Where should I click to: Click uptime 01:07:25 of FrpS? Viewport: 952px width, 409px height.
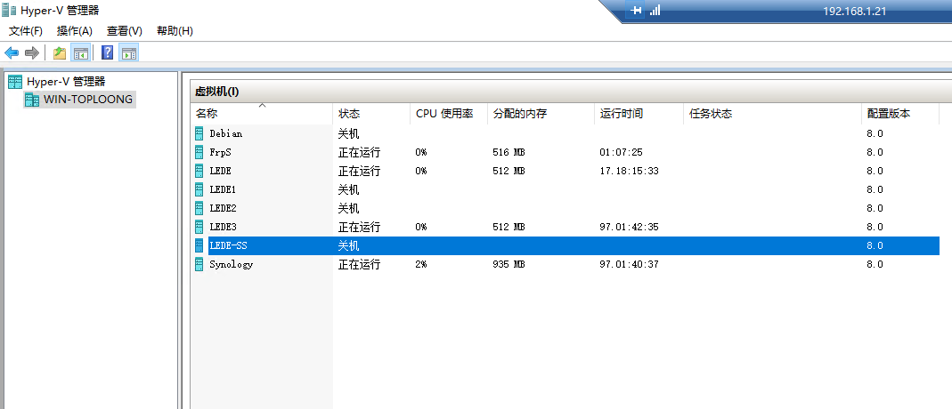[x=621, y=152]
